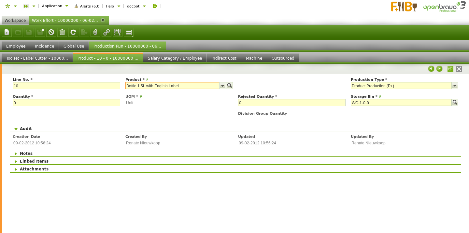The width and height of the screenshot is (469, 233).
Task: Open the Application menu
Action: (x=52, y=6)
